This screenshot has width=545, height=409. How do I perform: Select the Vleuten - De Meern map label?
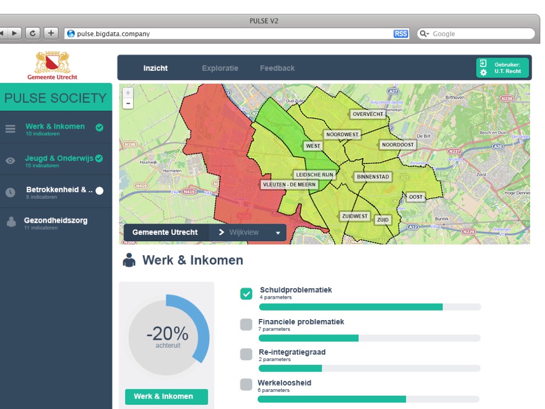(289, 185)
